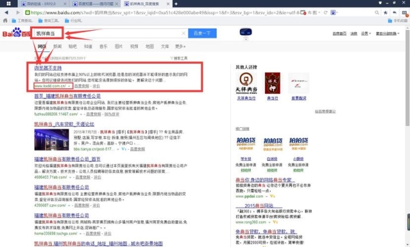
Task: Expand the small arrow under the doodle image
Action: pyautogui.click(x=246, y=39)
